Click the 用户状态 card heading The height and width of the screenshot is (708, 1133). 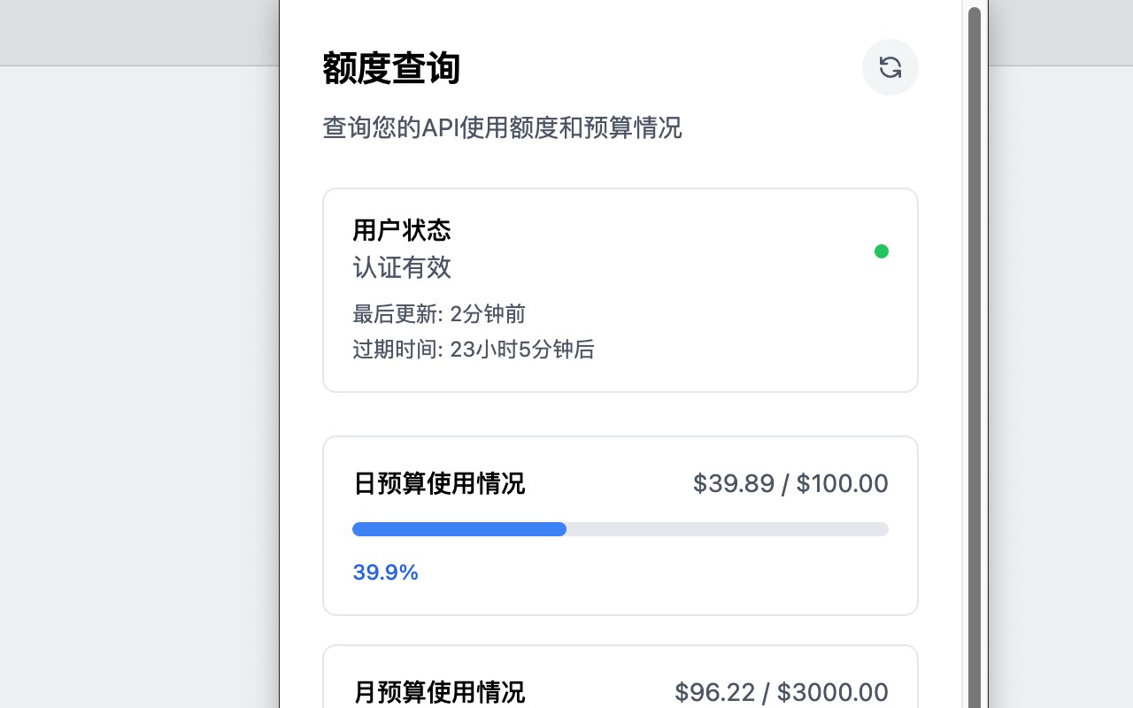(x=401, y=230)
